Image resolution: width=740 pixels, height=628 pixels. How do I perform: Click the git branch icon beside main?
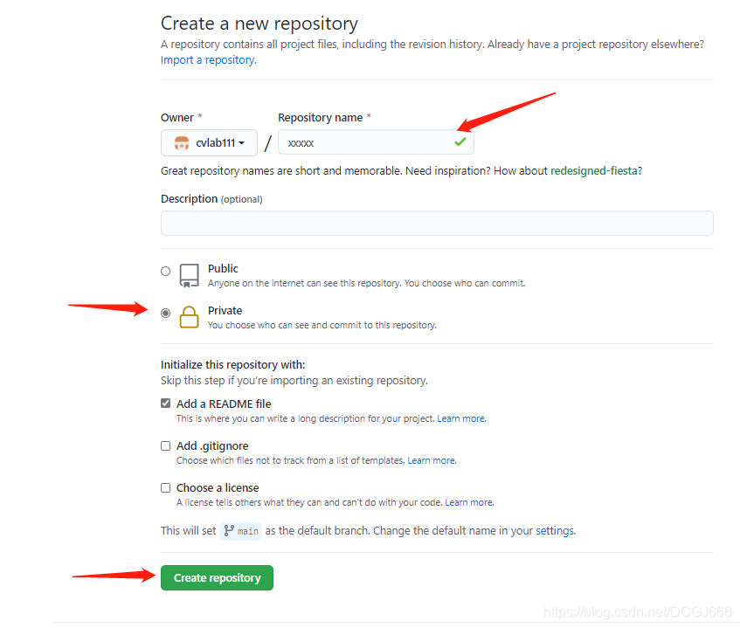[229, 531]
